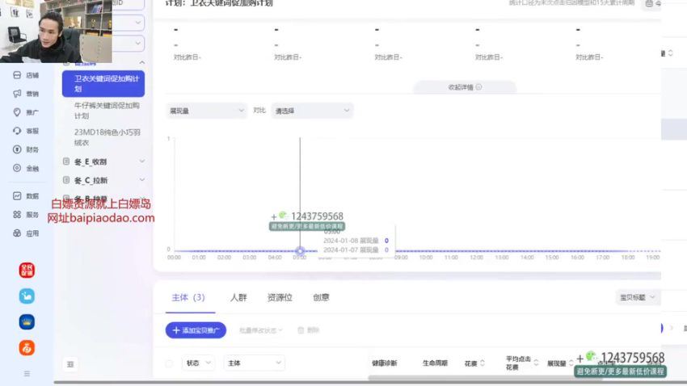This screenshot has width=687, height=386.
Task: Open the 金融 section in the sidebar
Action: pos(26,168)
